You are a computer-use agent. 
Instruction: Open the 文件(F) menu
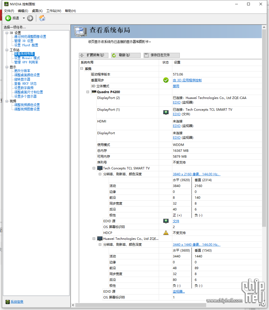point(9,11)
